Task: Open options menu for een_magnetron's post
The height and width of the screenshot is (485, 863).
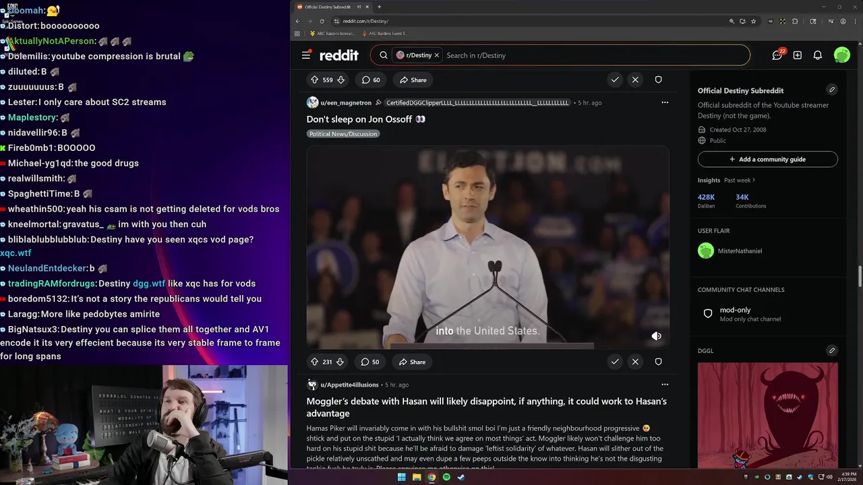Action: [x=665, y=102]
